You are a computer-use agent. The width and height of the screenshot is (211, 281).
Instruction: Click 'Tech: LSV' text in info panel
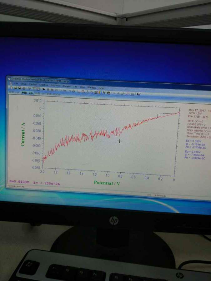(x=195, y=113)
